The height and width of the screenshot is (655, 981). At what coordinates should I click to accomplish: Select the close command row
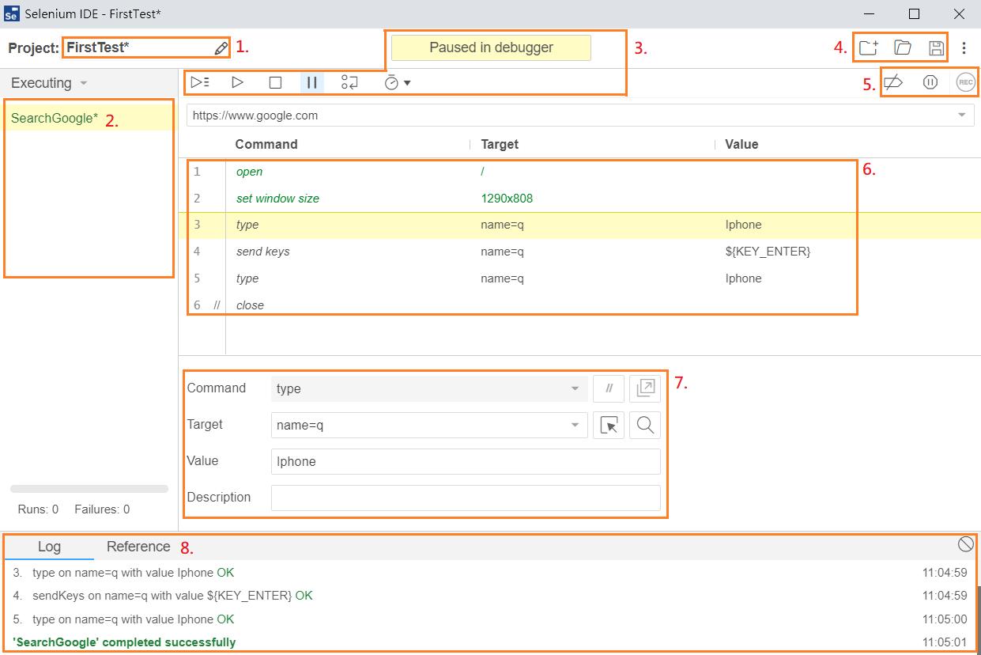click(x=579, y=305)
